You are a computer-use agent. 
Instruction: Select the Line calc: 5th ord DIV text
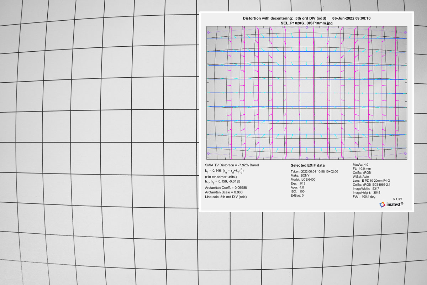[x=226, y=197]
